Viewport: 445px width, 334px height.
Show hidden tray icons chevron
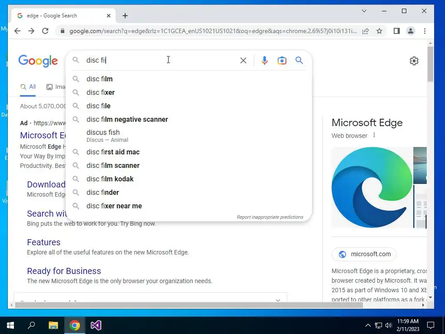(x=368, y=325)
